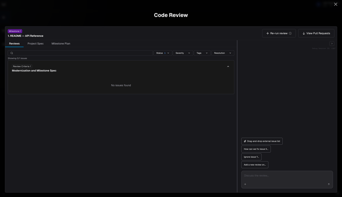Open the Tags filter dropdown

click(202, 53)
